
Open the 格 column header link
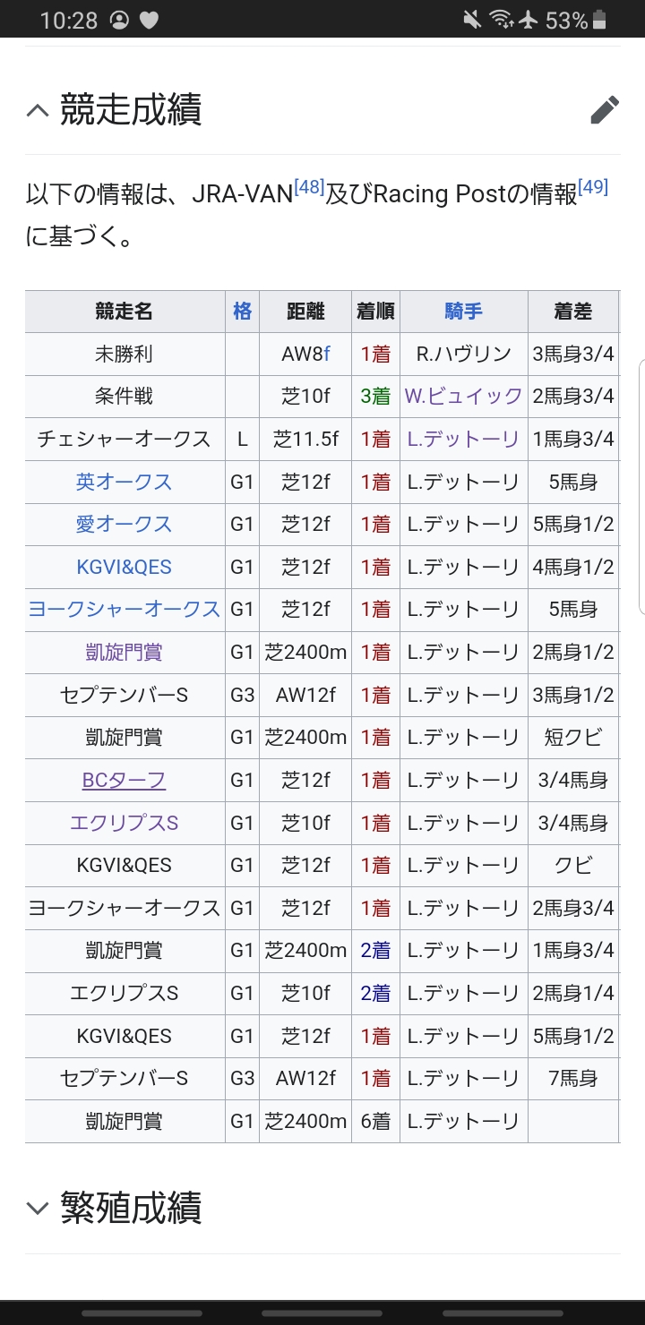[242, 312]
